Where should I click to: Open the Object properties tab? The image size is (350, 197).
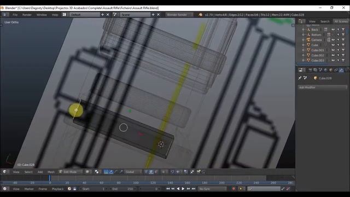(331, 70)
